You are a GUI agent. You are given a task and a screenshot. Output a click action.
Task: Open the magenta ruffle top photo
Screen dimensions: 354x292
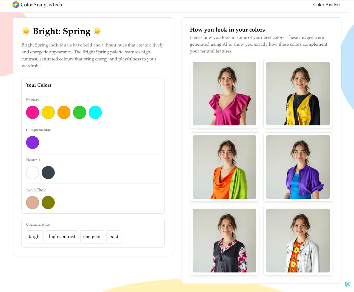click(224, 93)
